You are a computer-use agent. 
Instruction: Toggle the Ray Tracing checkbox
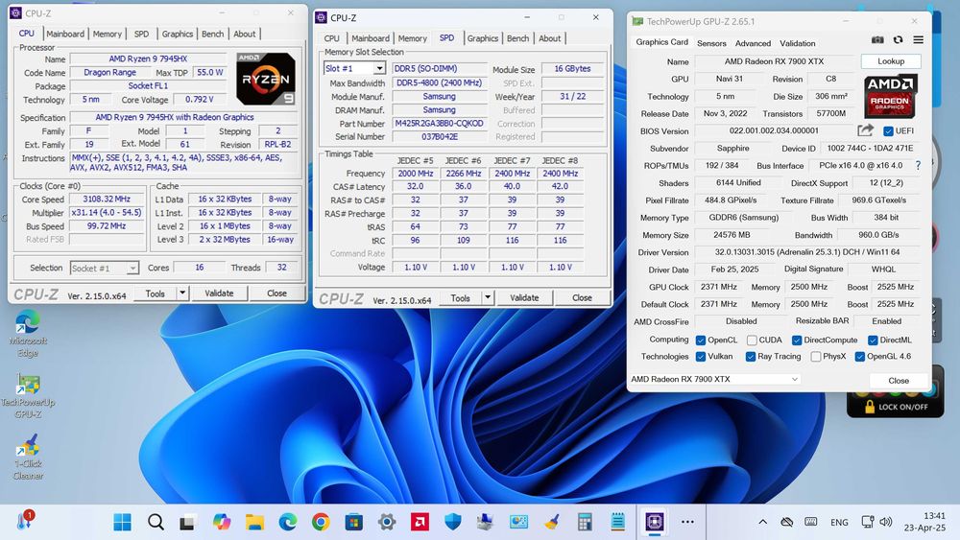point(751,357)
